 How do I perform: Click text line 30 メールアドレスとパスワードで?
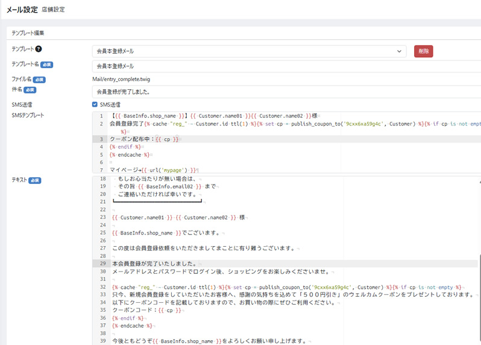click(221, 271)
